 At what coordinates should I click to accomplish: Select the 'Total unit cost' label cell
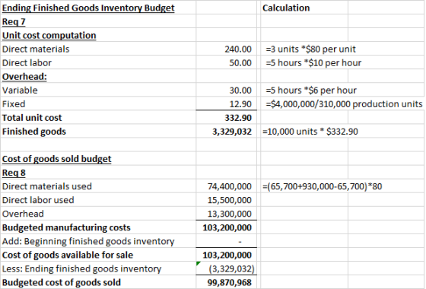coord(98,117)
